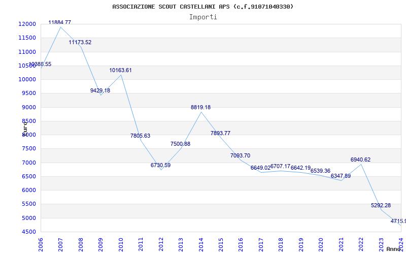Viewport: 406px width, 254px height.
Task: Click data label 10386.55
Action: point(40,65)
